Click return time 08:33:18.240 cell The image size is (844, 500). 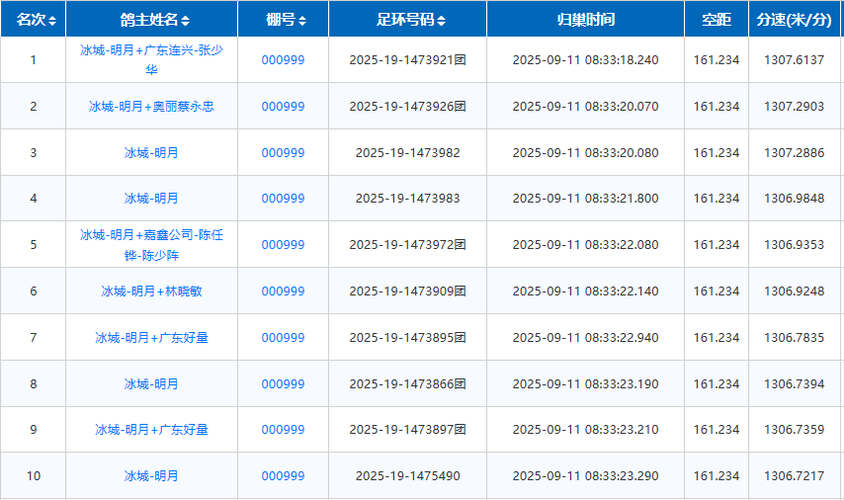(x=585, y=60)
